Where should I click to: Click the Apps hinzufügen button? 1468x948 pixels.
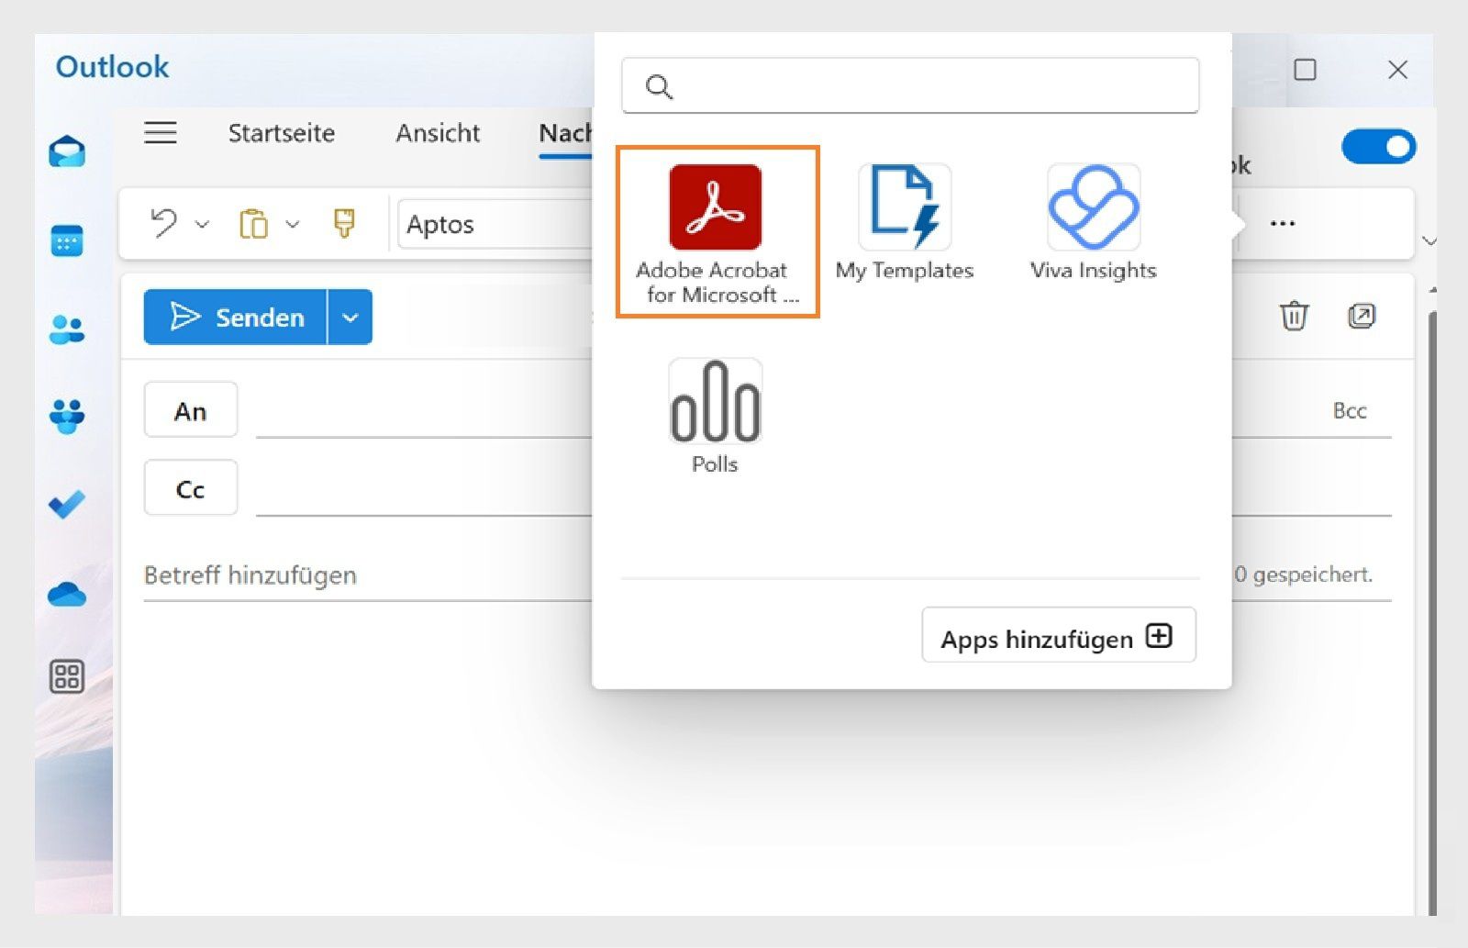coord(1058,636)
